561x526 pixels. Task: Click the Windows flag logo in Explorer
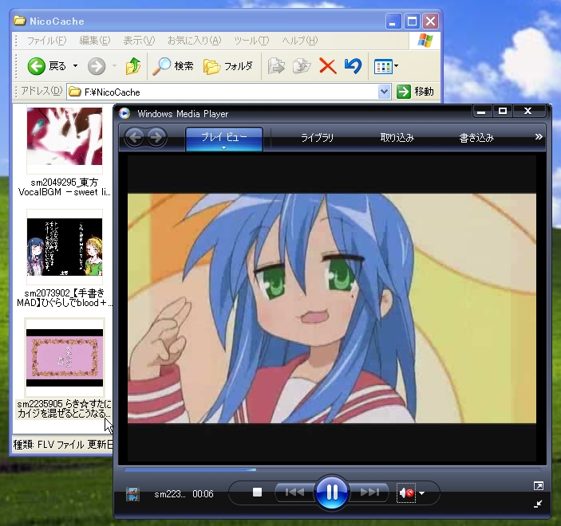[x=425, y=41]
